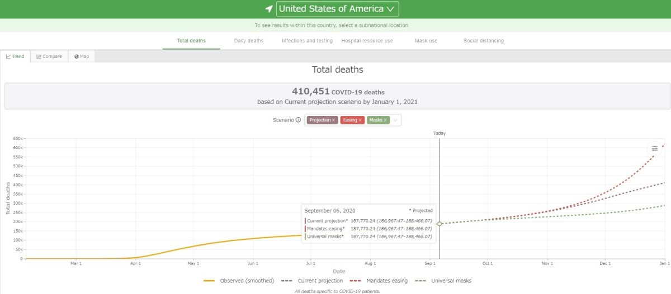Viewport: 671px width, 294px height.
Task: Click the location arrow icon beside country name
Action: coord(269,9)
